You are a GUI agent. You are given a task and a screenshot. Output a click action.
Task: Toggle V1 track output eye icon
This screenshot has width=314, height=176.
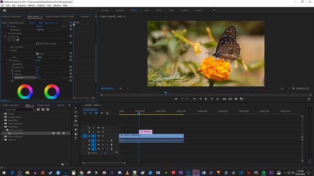103,136
